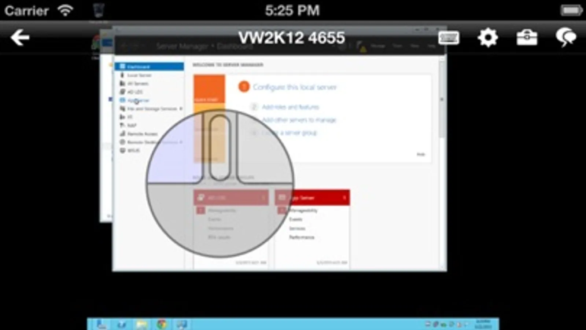Viewport: 586px width, 330px height.
Task: Click Create a server group link
Action: point(289,133)
